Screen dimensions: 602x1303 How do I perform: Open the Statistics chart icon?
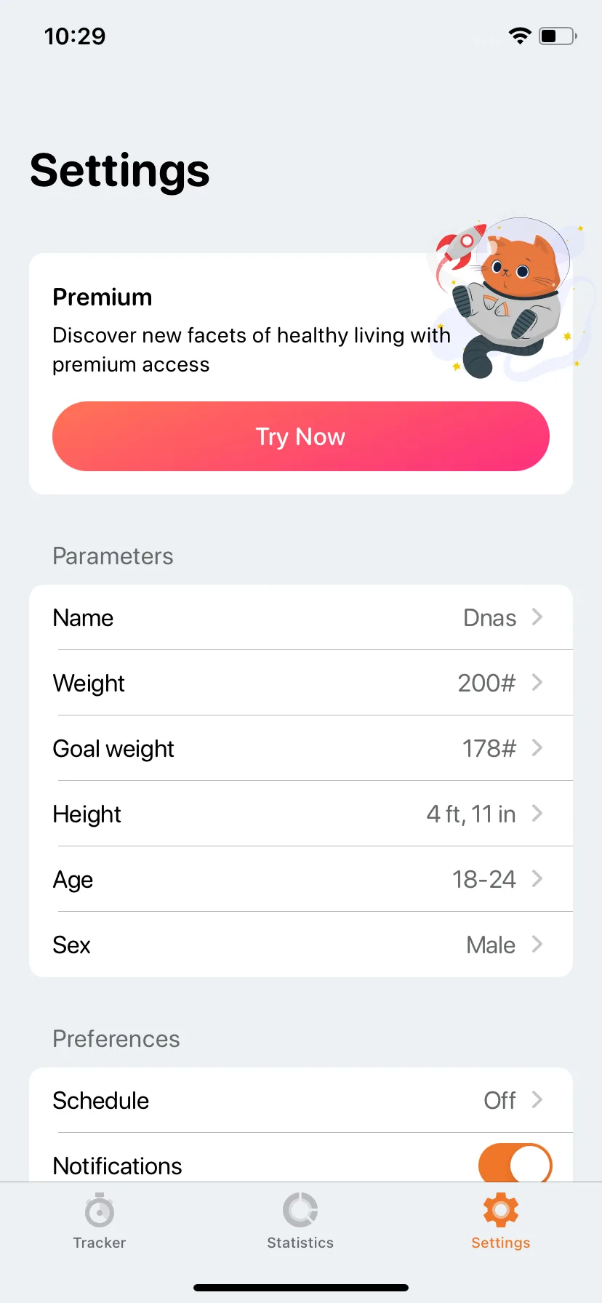300,1209
